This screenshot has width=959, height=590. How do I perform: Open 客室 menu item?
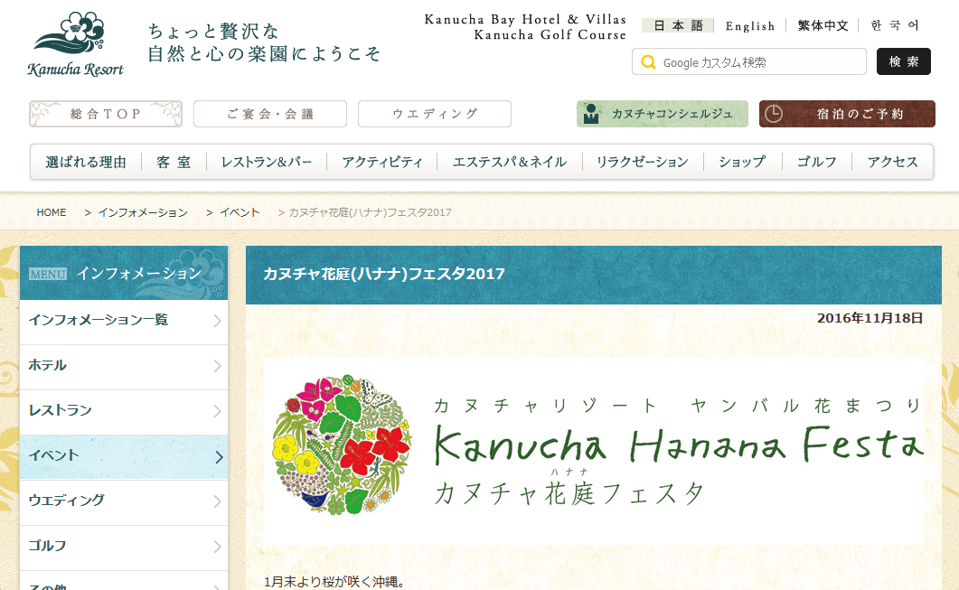click(x=174, y=162)
